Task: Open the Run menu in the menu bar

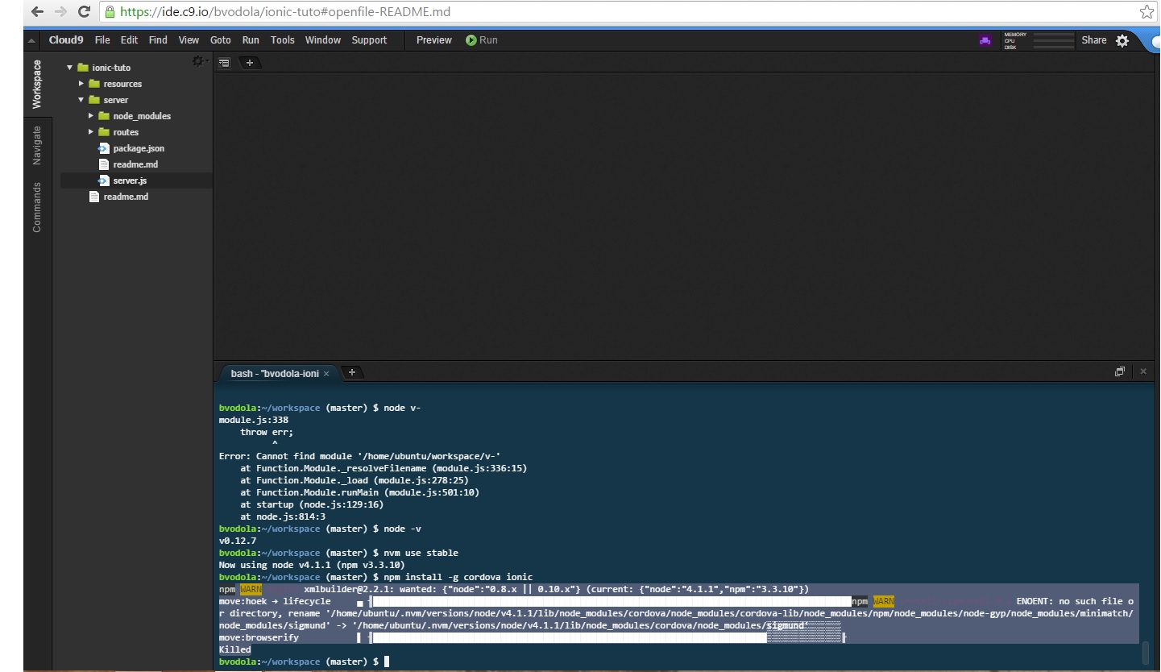Action: pos(251,40)
